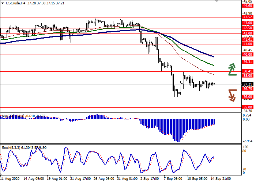Expand the USCrude,H4 symbol dropdown arrow

tap(3, 3)
